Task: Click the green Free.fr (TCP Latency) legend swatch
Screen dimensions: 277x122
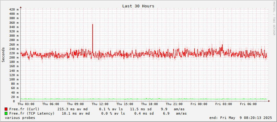Action: (6, 113)
